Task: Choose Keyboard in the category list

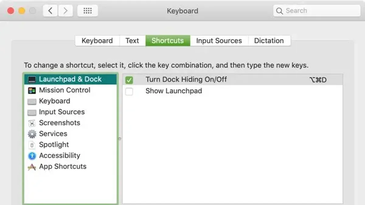Action: (70, 101)
